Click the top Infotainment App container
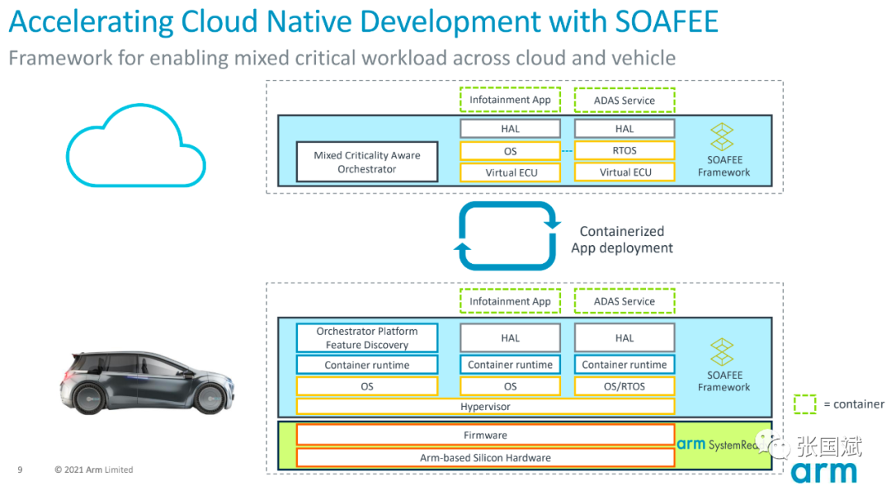891x486 pixels. click(x=511, y=100)
